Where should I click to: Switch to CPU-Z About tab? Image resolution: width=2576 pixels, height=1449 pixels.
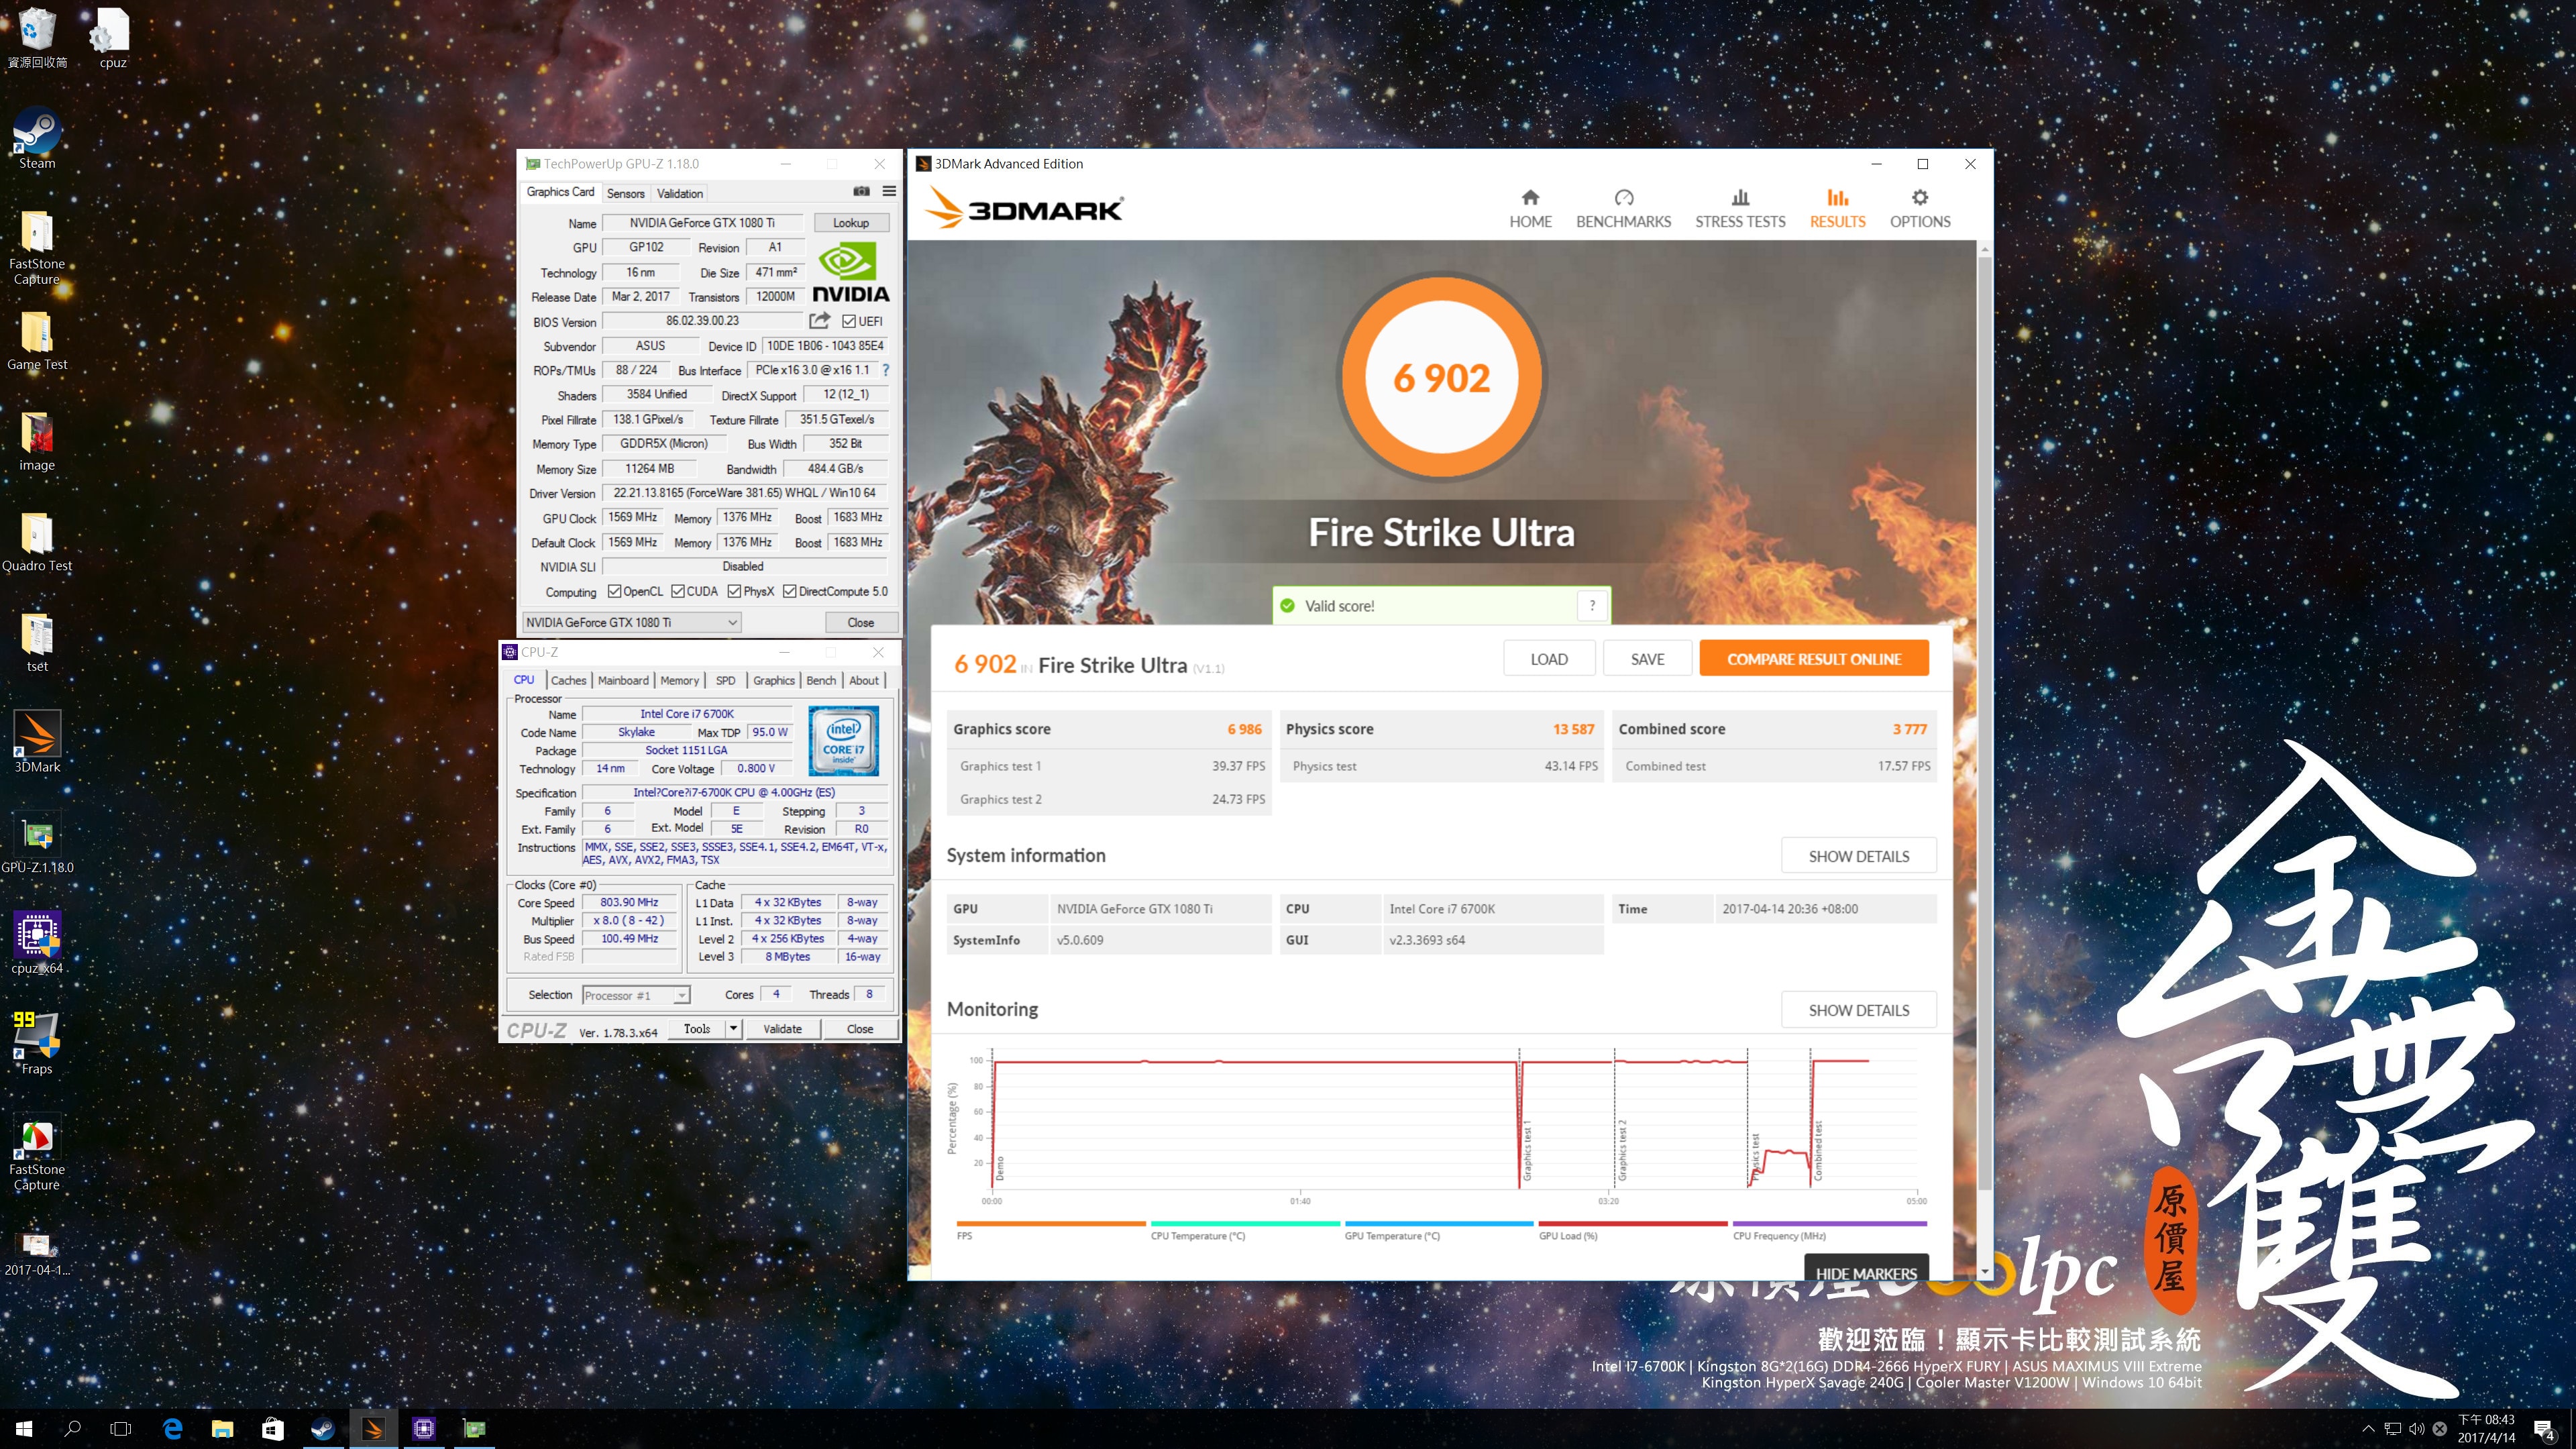coord(864,680)
